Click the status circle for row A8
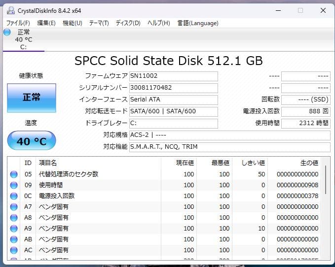 pos(14,218)
